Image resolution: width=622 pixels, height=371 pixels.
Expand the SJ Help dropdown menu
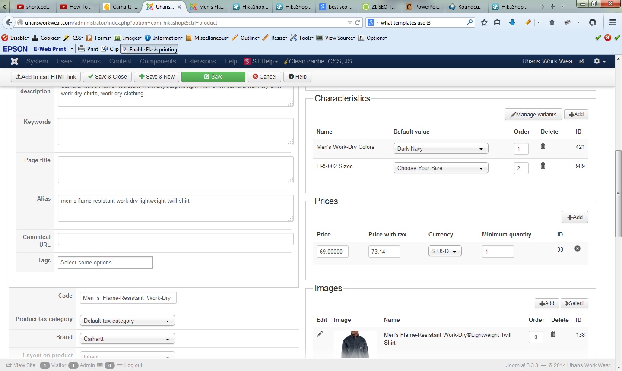click(261, 61)
